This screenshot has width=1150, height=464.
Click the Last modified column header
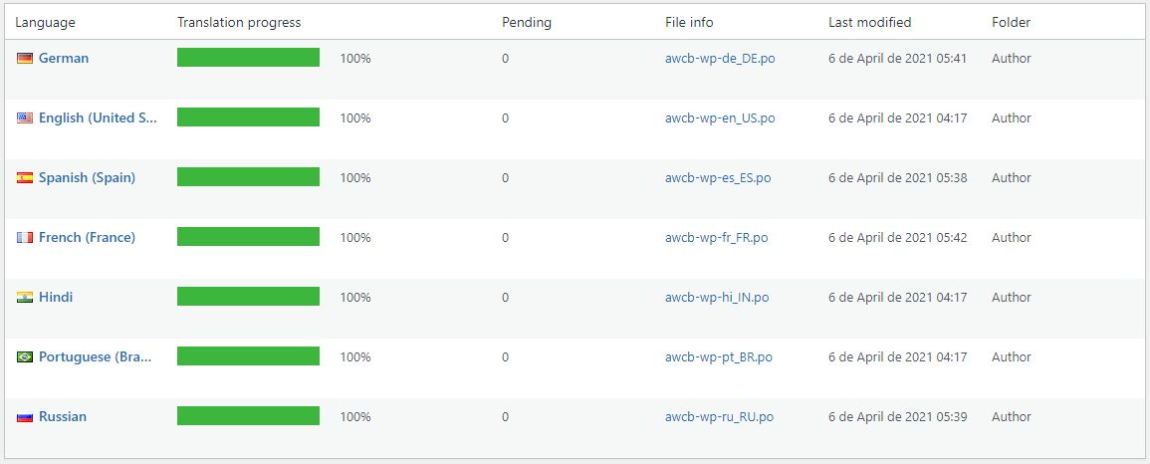(x=869, y=23)
